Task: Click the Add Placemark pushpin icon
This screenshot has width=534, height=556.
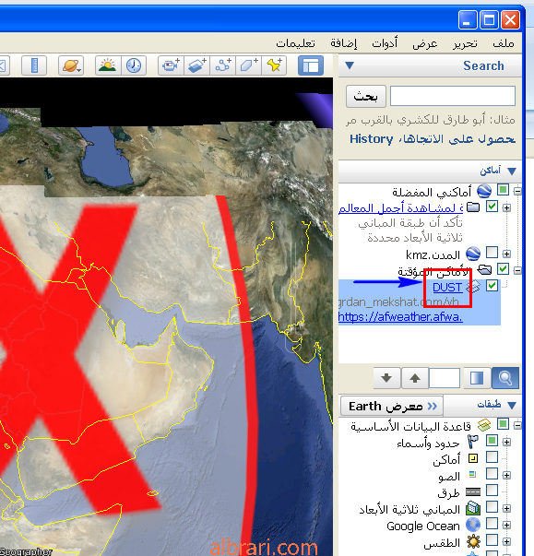Action: coord(274,65)
